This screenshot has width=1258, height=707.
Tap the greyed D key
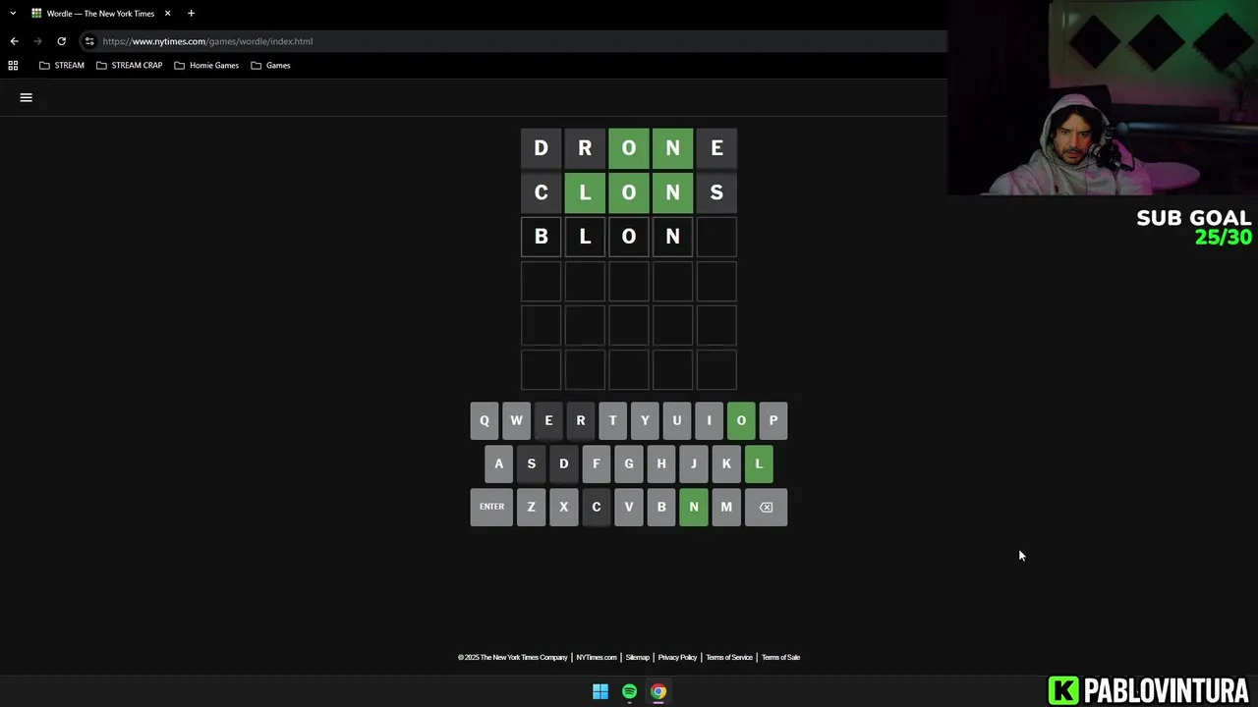click(x=563, y=463)
